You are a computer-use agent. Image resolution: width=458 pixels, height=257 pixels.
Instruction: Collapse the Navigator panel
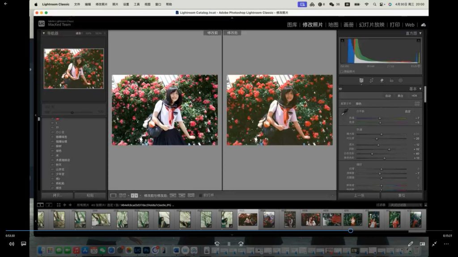[x=44, y=33]
